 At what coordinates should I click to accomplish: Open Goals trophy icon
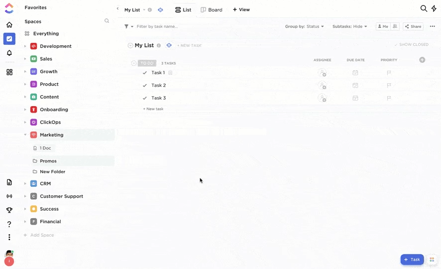(9, 210)
